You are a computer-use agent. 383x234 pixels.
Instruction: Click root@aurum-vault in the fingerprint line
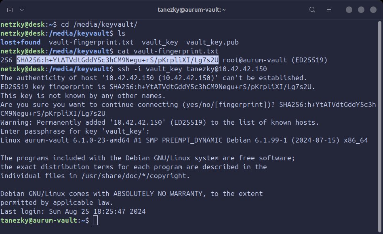(255, 60)
